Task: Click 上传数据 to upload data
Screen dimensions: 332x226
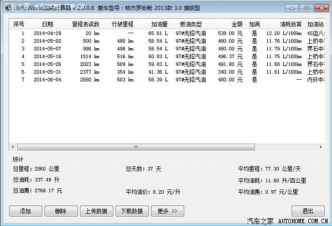Action: (96, 211)
